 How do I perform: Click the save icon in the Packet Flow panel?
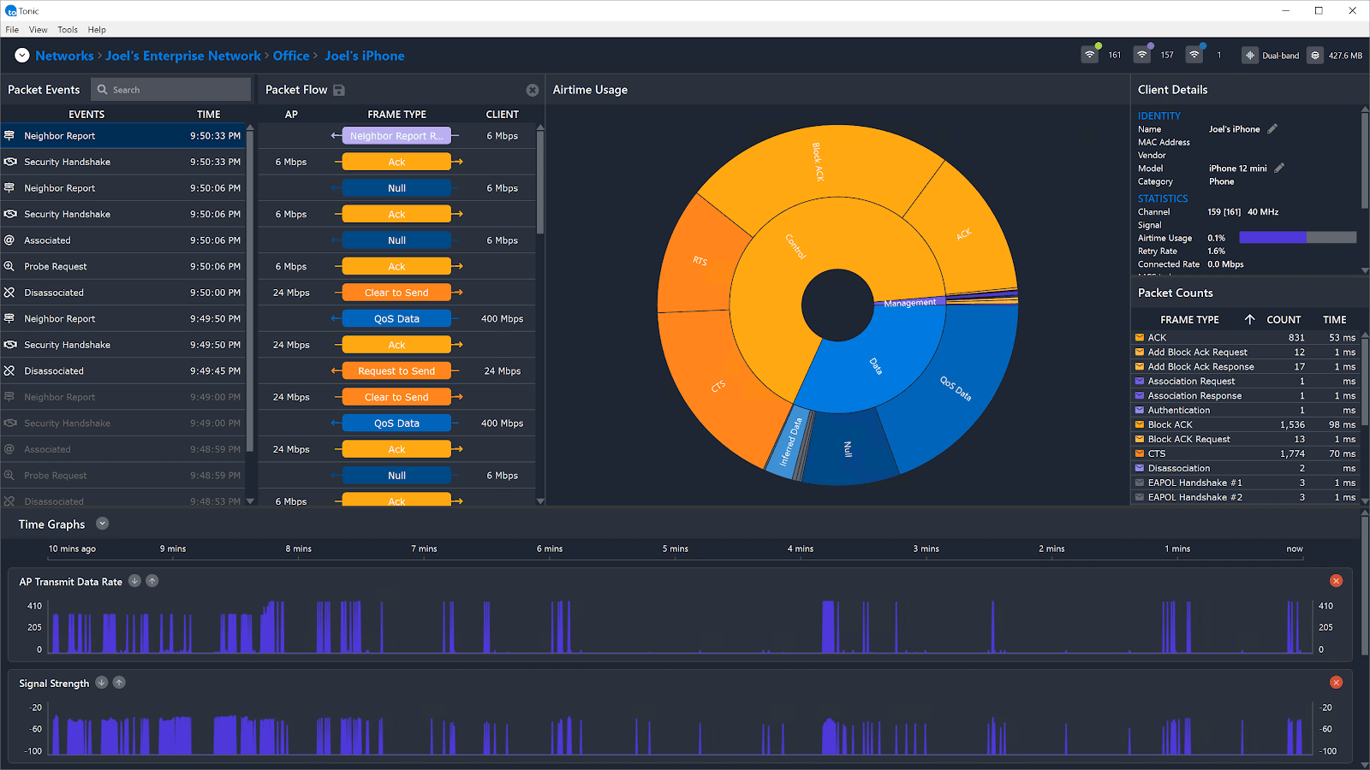coord(339,89)
